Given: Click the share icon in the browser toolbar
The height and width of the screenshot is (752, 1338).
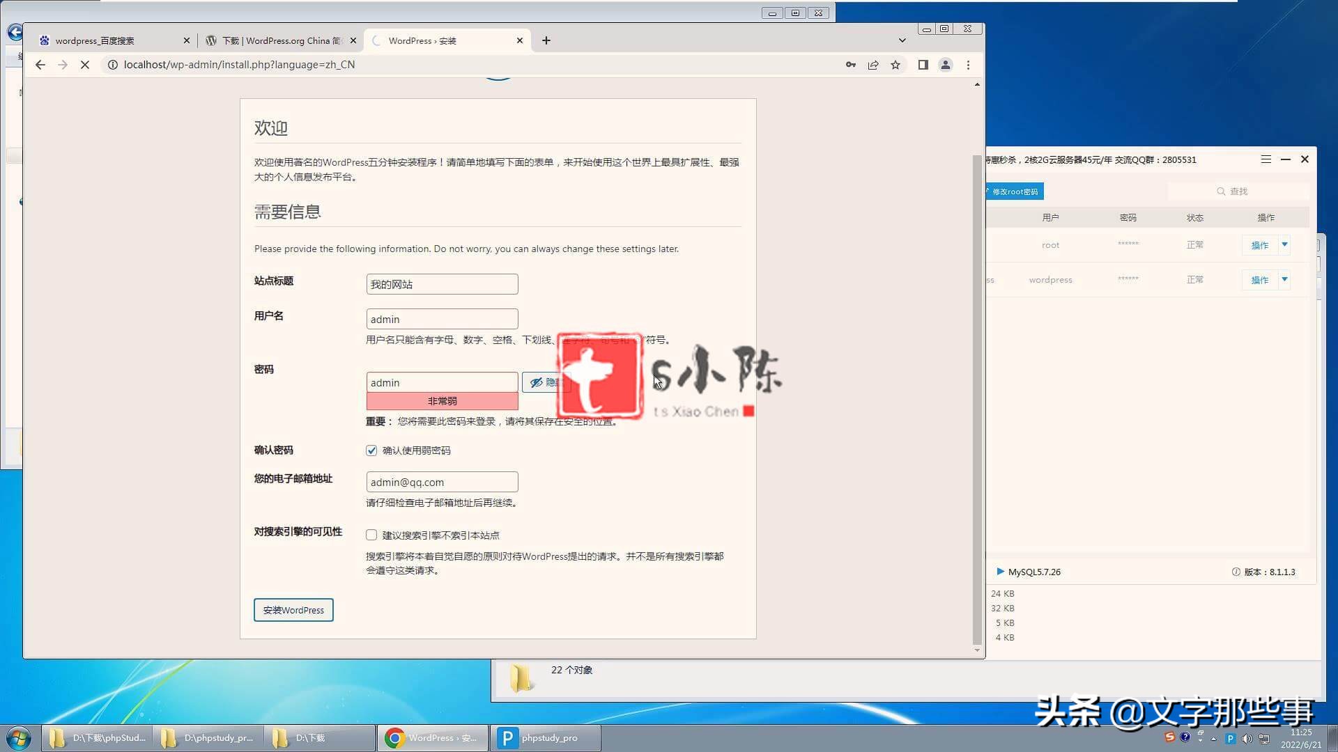Looking at the screenshot, I should pos(873,64).
